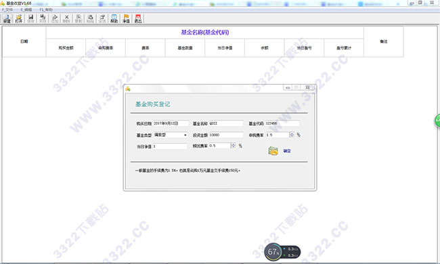Click the 当日净值 column header in table
The image size is (440, 264).
(x=225, y=48)
